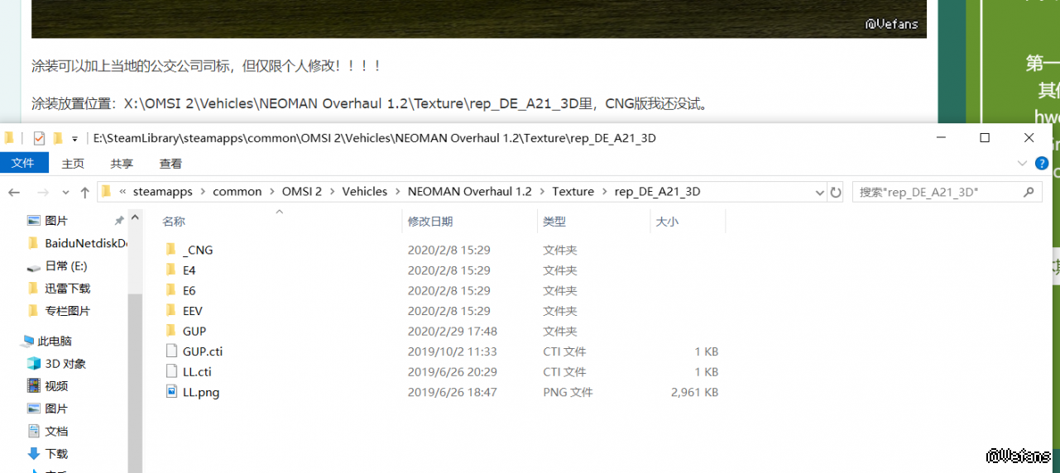Screen dimensions: 1060x473
Task: Select the LL.png image file icon
Action: 171,392
